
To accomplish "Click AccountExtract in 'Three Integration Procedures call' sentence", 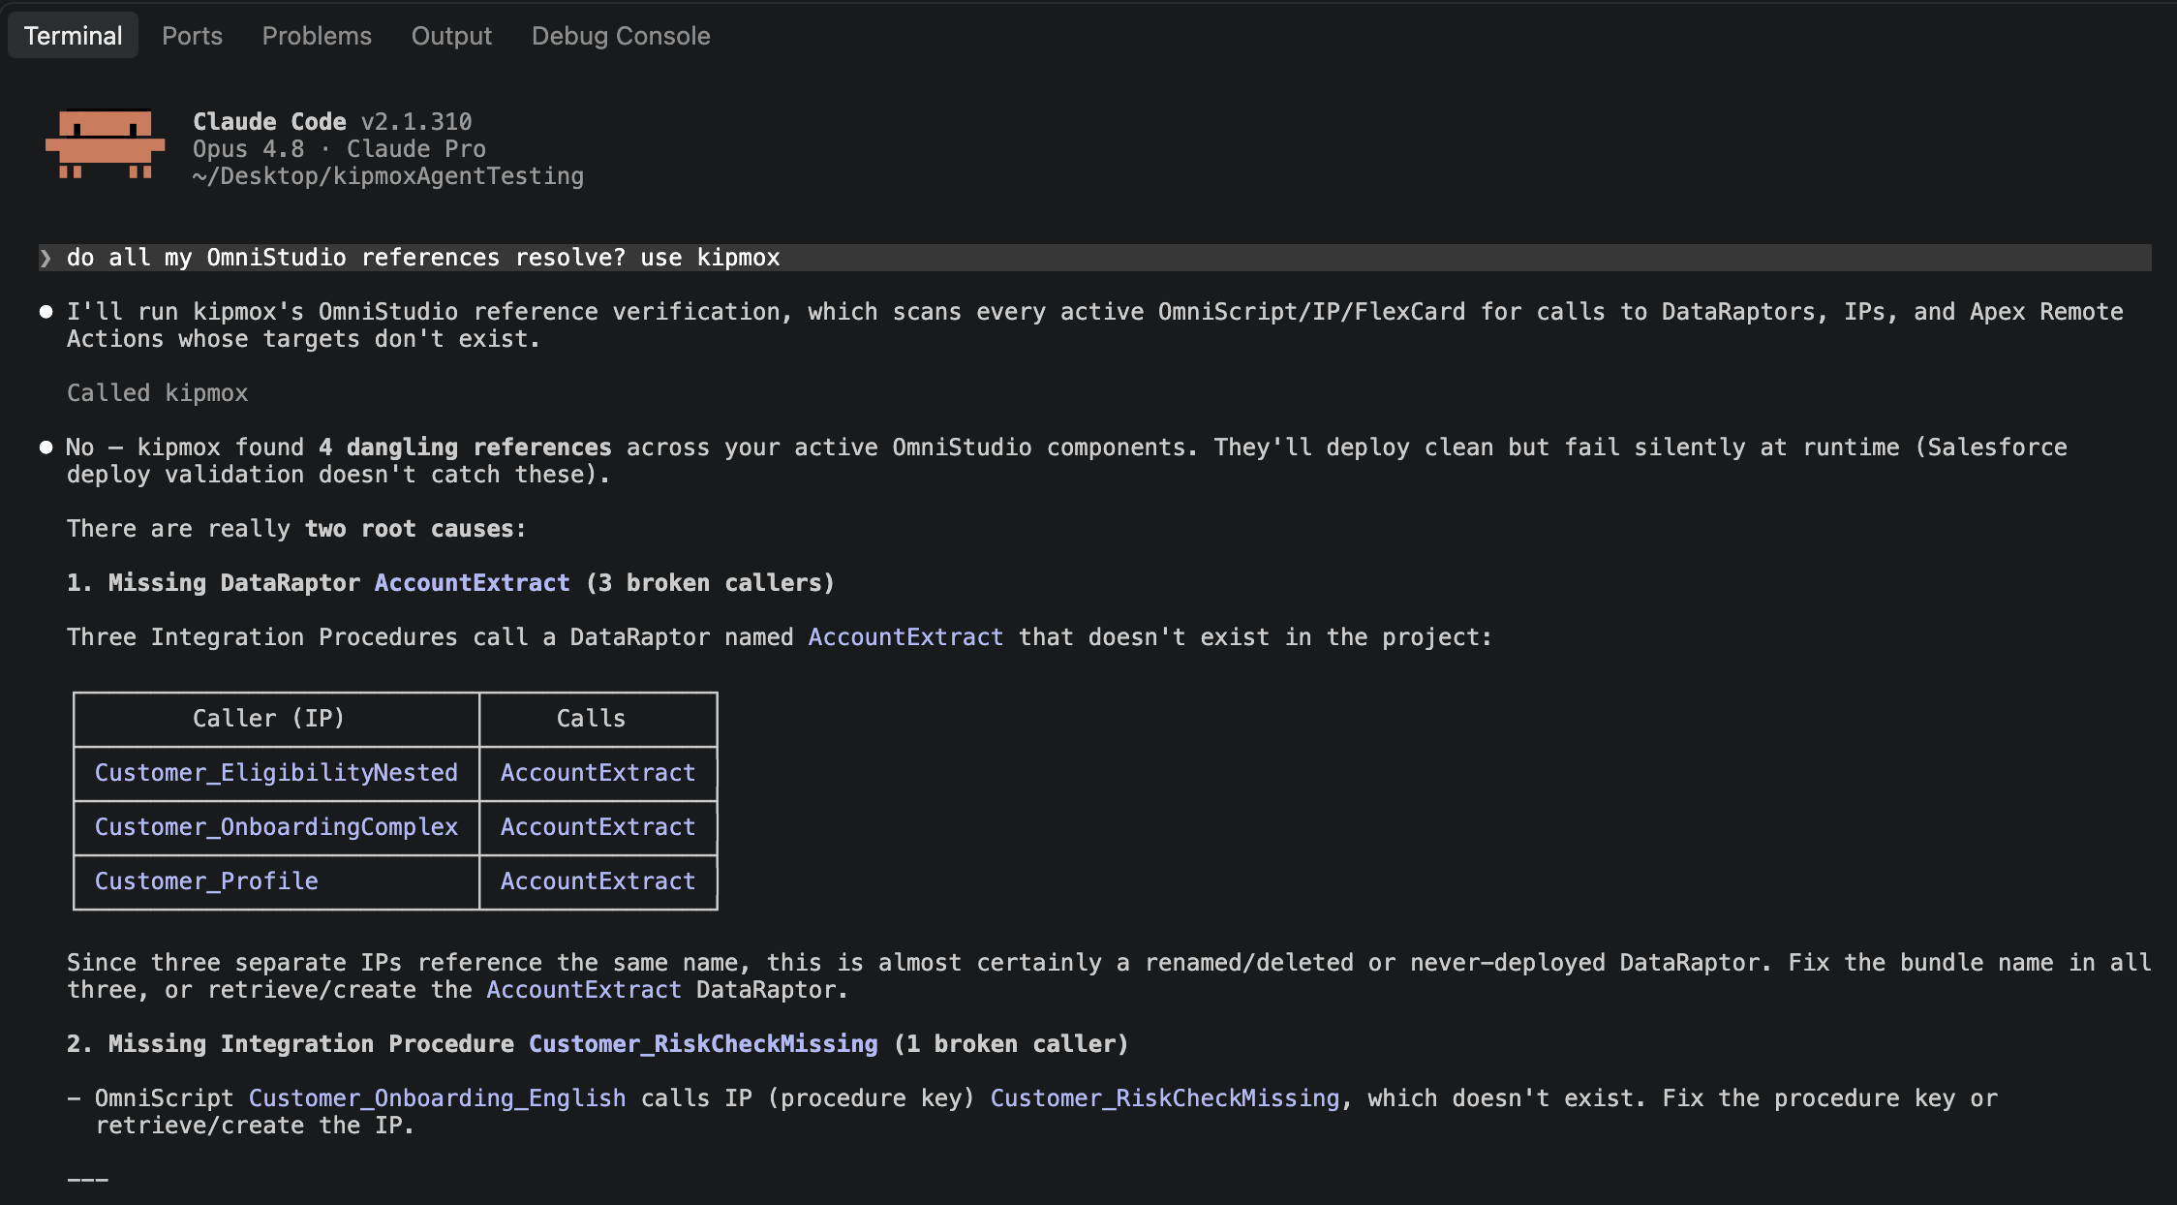I will tap(905, 637).
